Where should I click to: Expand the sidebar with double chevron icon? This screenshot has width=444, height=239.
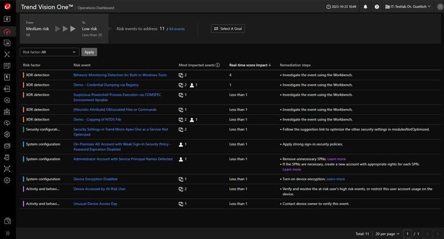coord(7,233)
